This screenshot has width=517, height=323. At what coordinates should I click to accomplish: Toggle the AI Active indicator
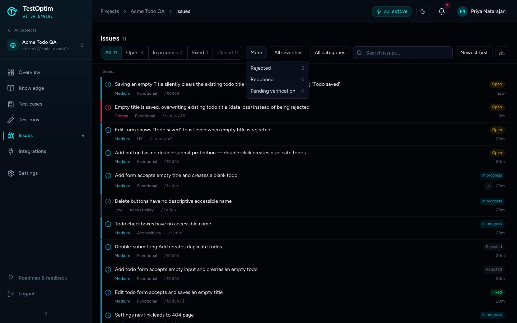coord(392,11)
